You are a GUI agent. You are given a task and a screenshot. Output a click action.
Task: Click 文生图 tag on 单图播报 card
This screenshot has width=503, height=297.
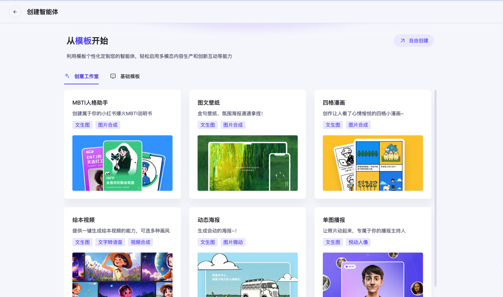tap(333, 242)
